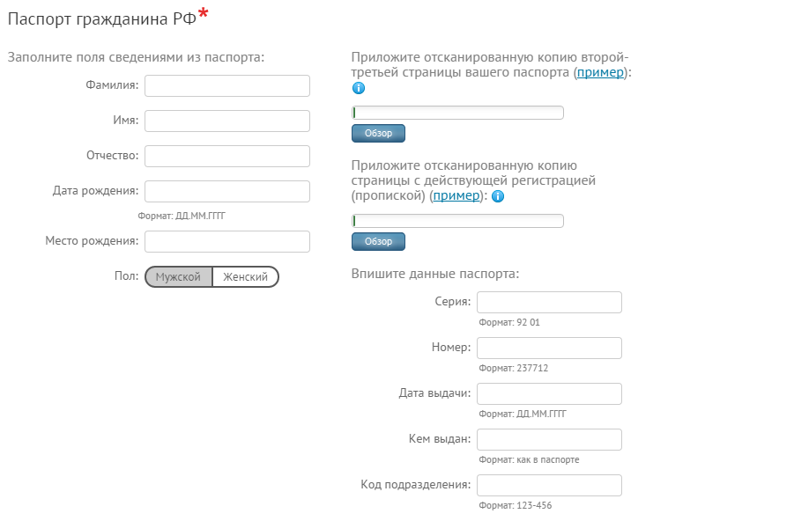794x521 pixels.
Task: Focus the Фамилия input field
Action: tap(227, 85)
